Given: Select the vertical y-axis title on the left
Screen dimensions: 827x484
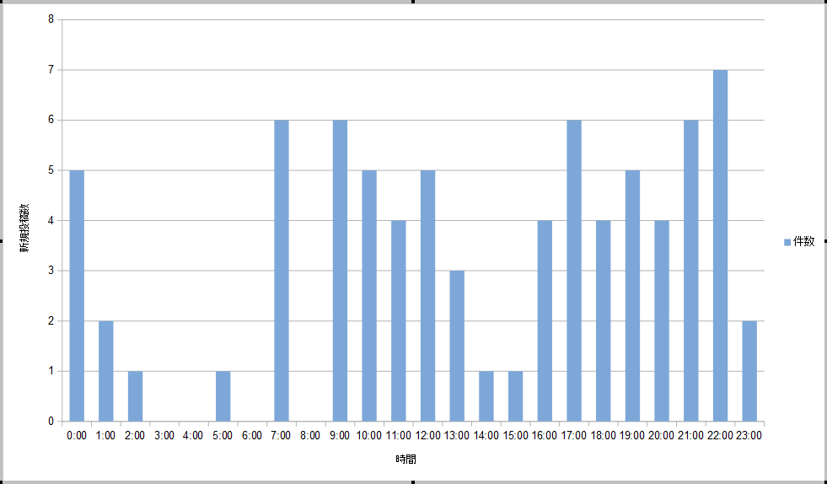Looking at the screenshot, I should coord(26,229).
